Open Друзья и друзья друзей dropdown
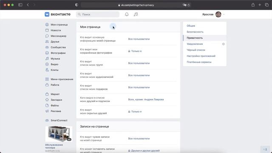272x153 pixels. point(144,150)
